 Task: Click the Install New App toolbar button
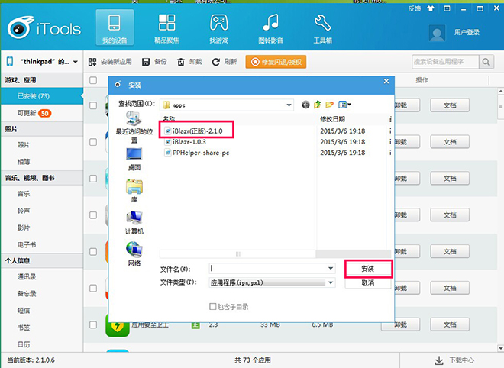[110, 62]
